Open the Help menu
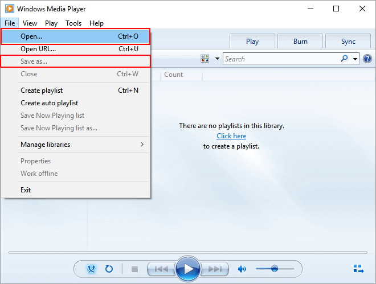Viewport: 376px width, 284px height. tap(96, 23)
